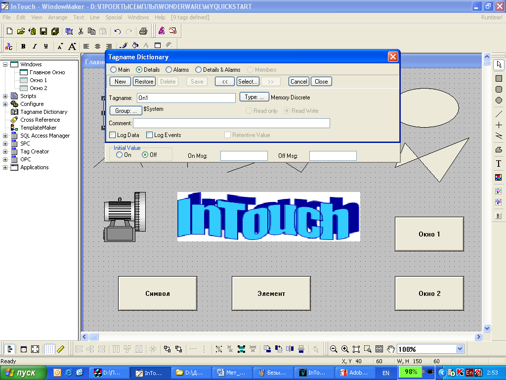Select the Rectangle drawing tool
Image resolution: width=506 pixels, height=380 pixels.
pyautogui.click(x=499, y=78)
